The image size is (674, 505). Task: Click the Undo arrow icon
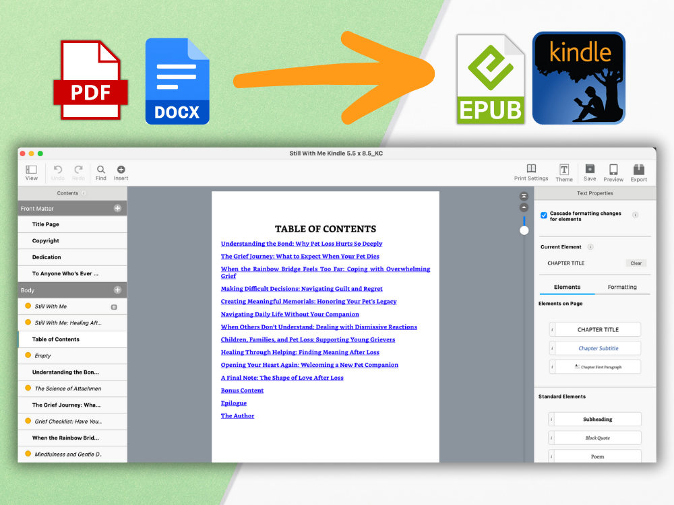pyautogui.click(x=58, y=170)
